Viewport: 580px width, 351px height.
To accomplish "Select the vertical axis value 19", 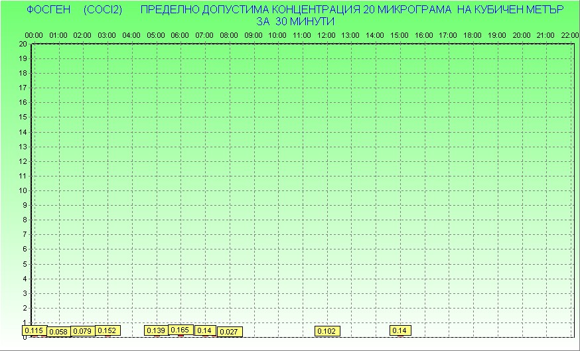I will [x=23, y=58].
